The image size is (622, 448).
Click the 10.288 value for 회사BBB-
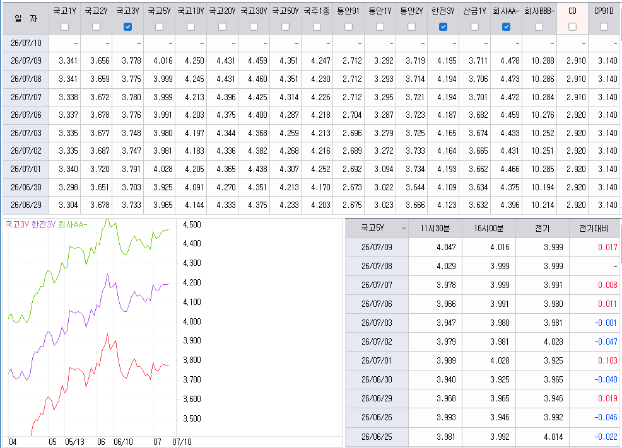click(x=543, y=61)
